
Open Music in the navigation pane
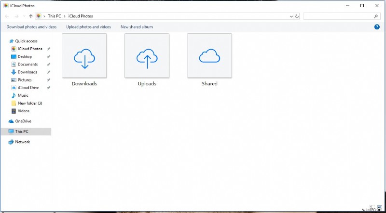tap(23, 95)
